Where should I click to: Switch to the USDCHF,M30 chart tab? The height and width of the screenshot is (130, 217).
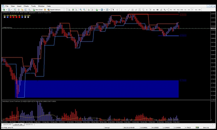click(7, 124)
